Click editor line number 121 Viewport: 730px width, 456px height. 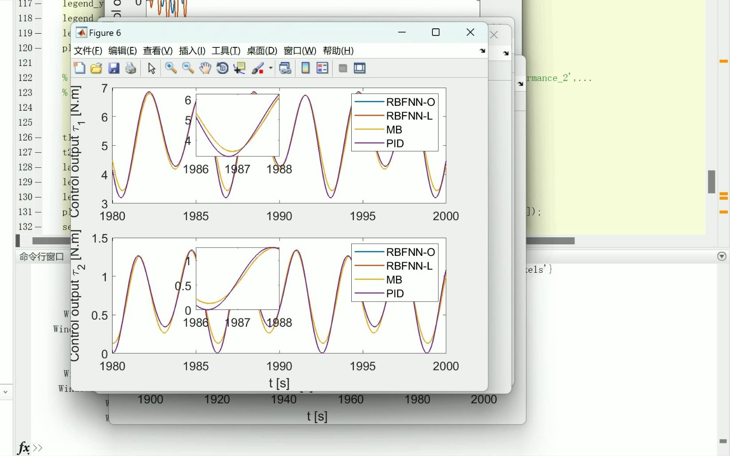[25, 63]
